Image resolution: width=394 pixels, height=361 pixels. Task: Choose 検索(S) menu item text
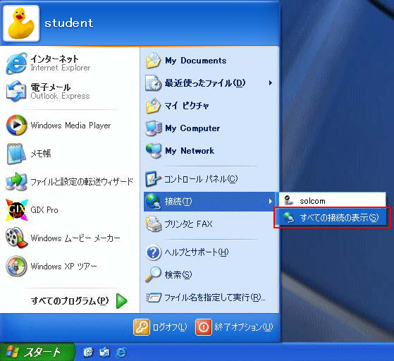[178, 274]
